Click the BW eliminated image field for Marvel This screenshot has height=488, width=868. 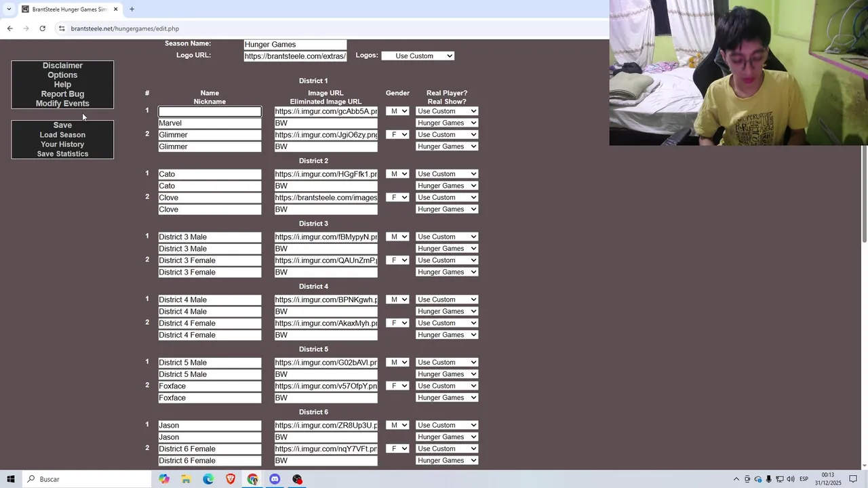pyautogui.click(x=326, y=123)
